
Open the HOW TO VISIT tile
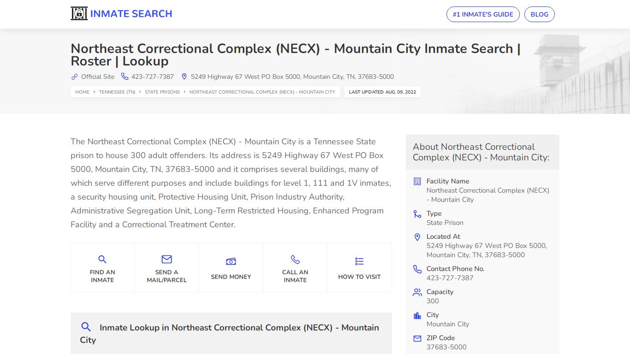point(359,267)
